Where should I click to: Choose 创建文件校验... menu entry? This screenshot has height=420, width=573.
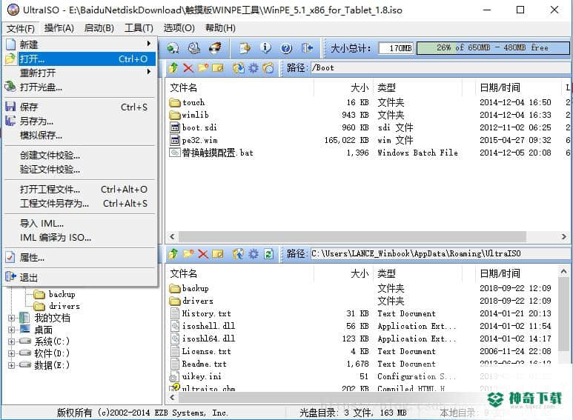(x=81, y=156)
